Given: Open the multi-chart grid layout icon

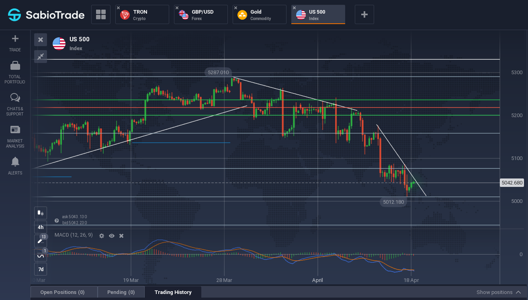Looking at the screenshot, I should click(101, 15).
